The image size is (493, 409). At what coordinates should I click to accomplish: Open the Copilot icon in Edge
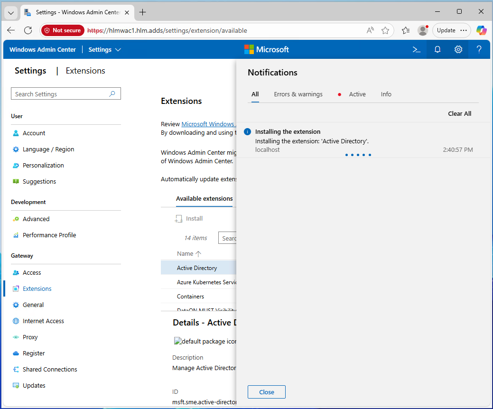point(481,30)
